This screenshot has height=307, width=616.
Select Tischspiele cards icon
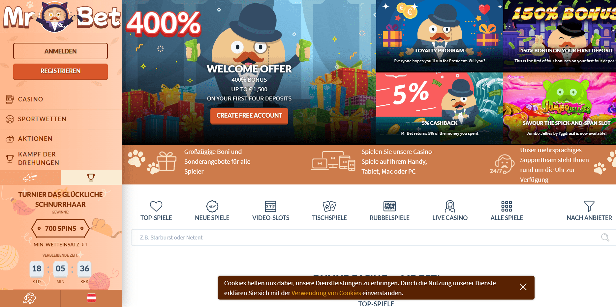coord(329,207)
